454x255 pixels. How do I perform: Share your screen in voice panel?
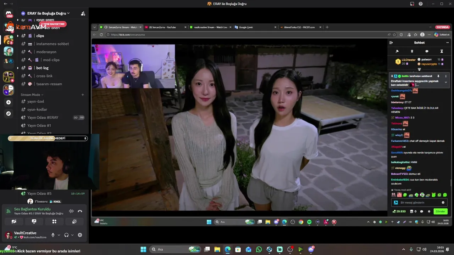[34, 221]
